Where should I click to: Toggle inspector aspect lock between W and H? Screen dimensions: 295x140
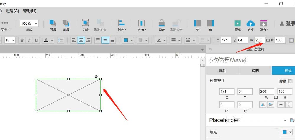click(x=276, y=97)
